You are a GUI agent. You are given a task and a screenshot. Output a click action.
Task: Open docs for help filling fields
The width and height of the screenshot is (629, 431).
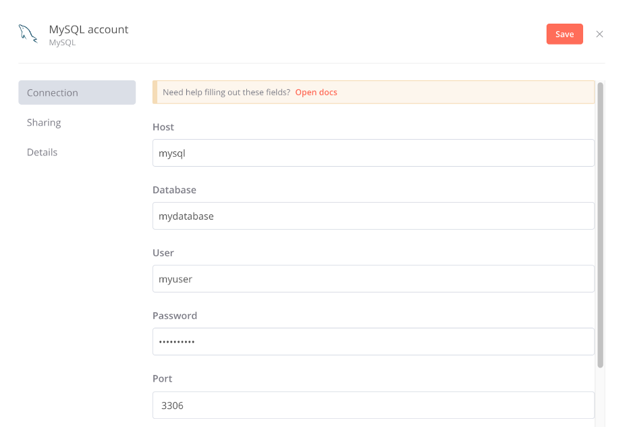316,92
